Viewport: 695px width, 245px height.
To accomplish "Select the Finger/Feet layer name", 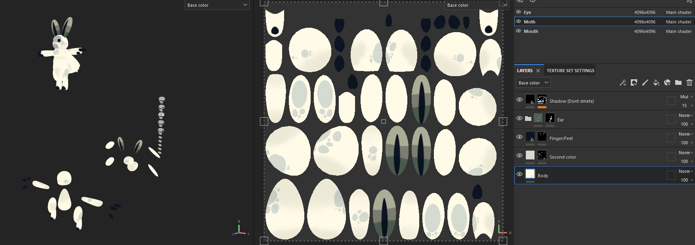I will click(561, 138).
